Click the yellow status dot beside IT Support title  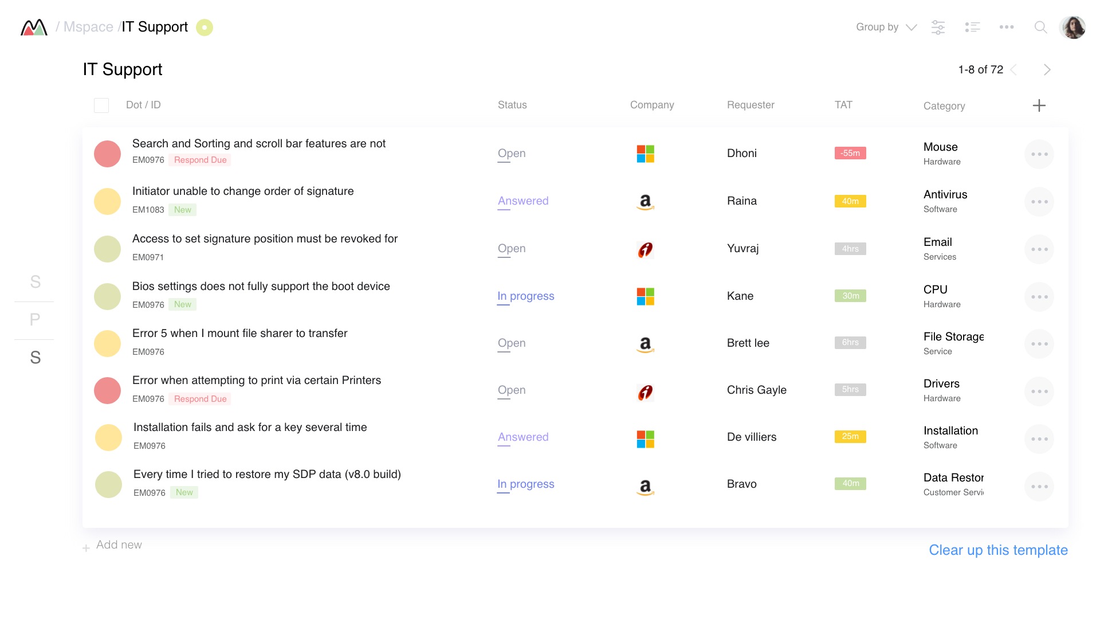pyautogui.click(x=205, y=28)
